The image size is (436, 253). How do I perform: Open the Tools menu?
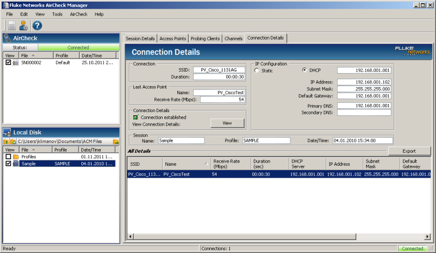(57, 14)
